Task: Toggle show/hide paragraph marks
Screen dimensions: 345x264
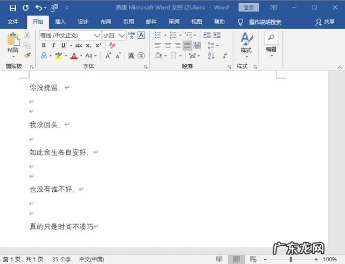Action: click(x=225, y=55)
